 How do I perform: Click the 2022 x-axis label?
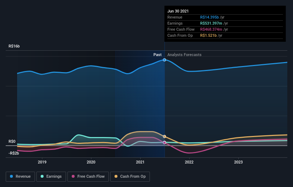(189, 162)
